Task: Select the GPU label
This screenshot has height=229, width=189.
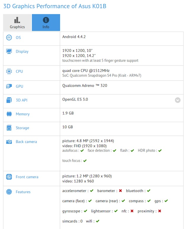Action: (19, 86)
